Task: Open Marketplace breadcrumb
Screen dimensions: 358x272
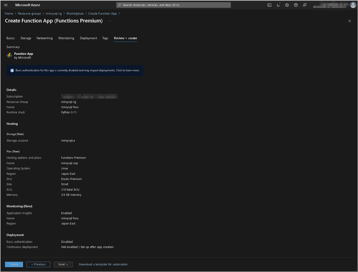Action: [75, 14]
